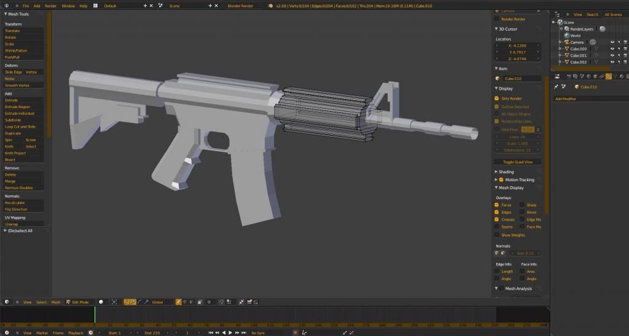This screenshot has height=336, width=629.
Task: Open the Global orientation dropdown
Action: [x=162, y=302]
